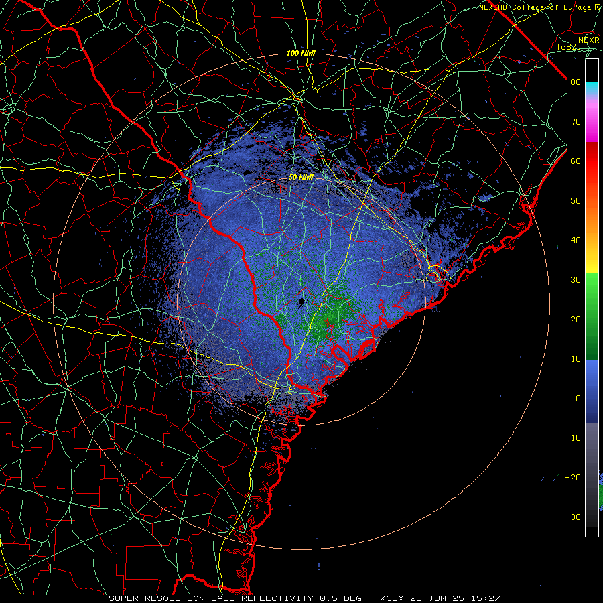Click the 40 value on dBZ scale
This screenshot has height=603, width=603.
click(576, 241)
